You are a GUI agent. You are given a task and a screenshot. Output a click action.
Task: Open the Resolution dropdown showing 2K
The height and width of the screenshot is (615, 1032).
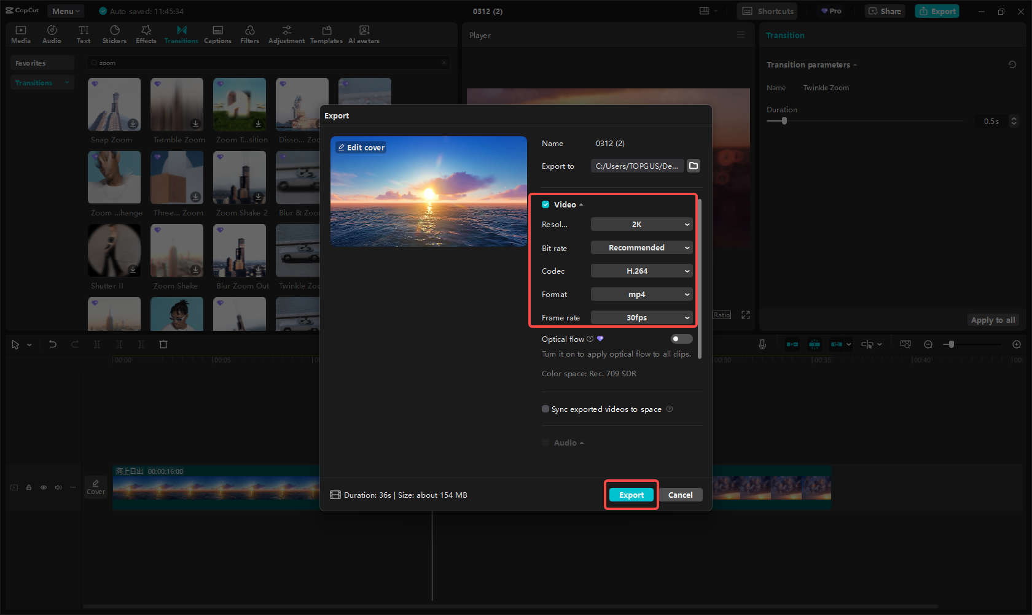click(642, 224)
